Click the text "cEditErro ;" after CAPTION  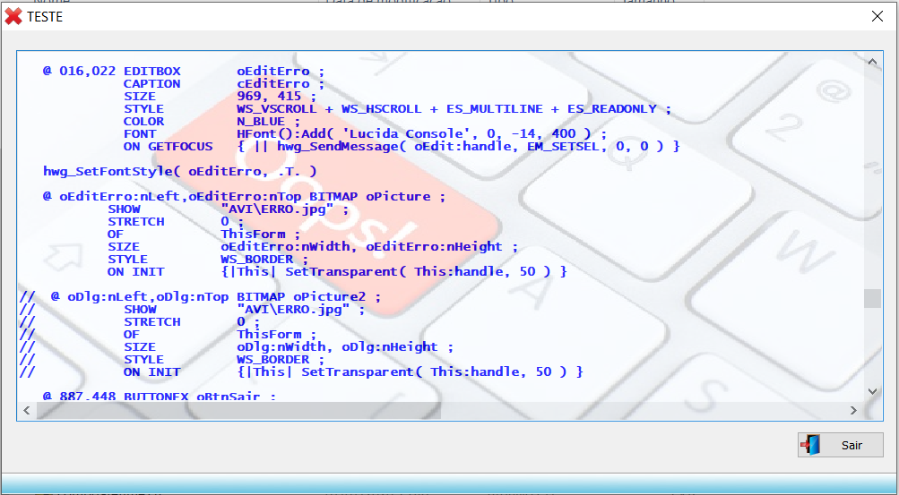pyautogui.click(x=281, y=84)
